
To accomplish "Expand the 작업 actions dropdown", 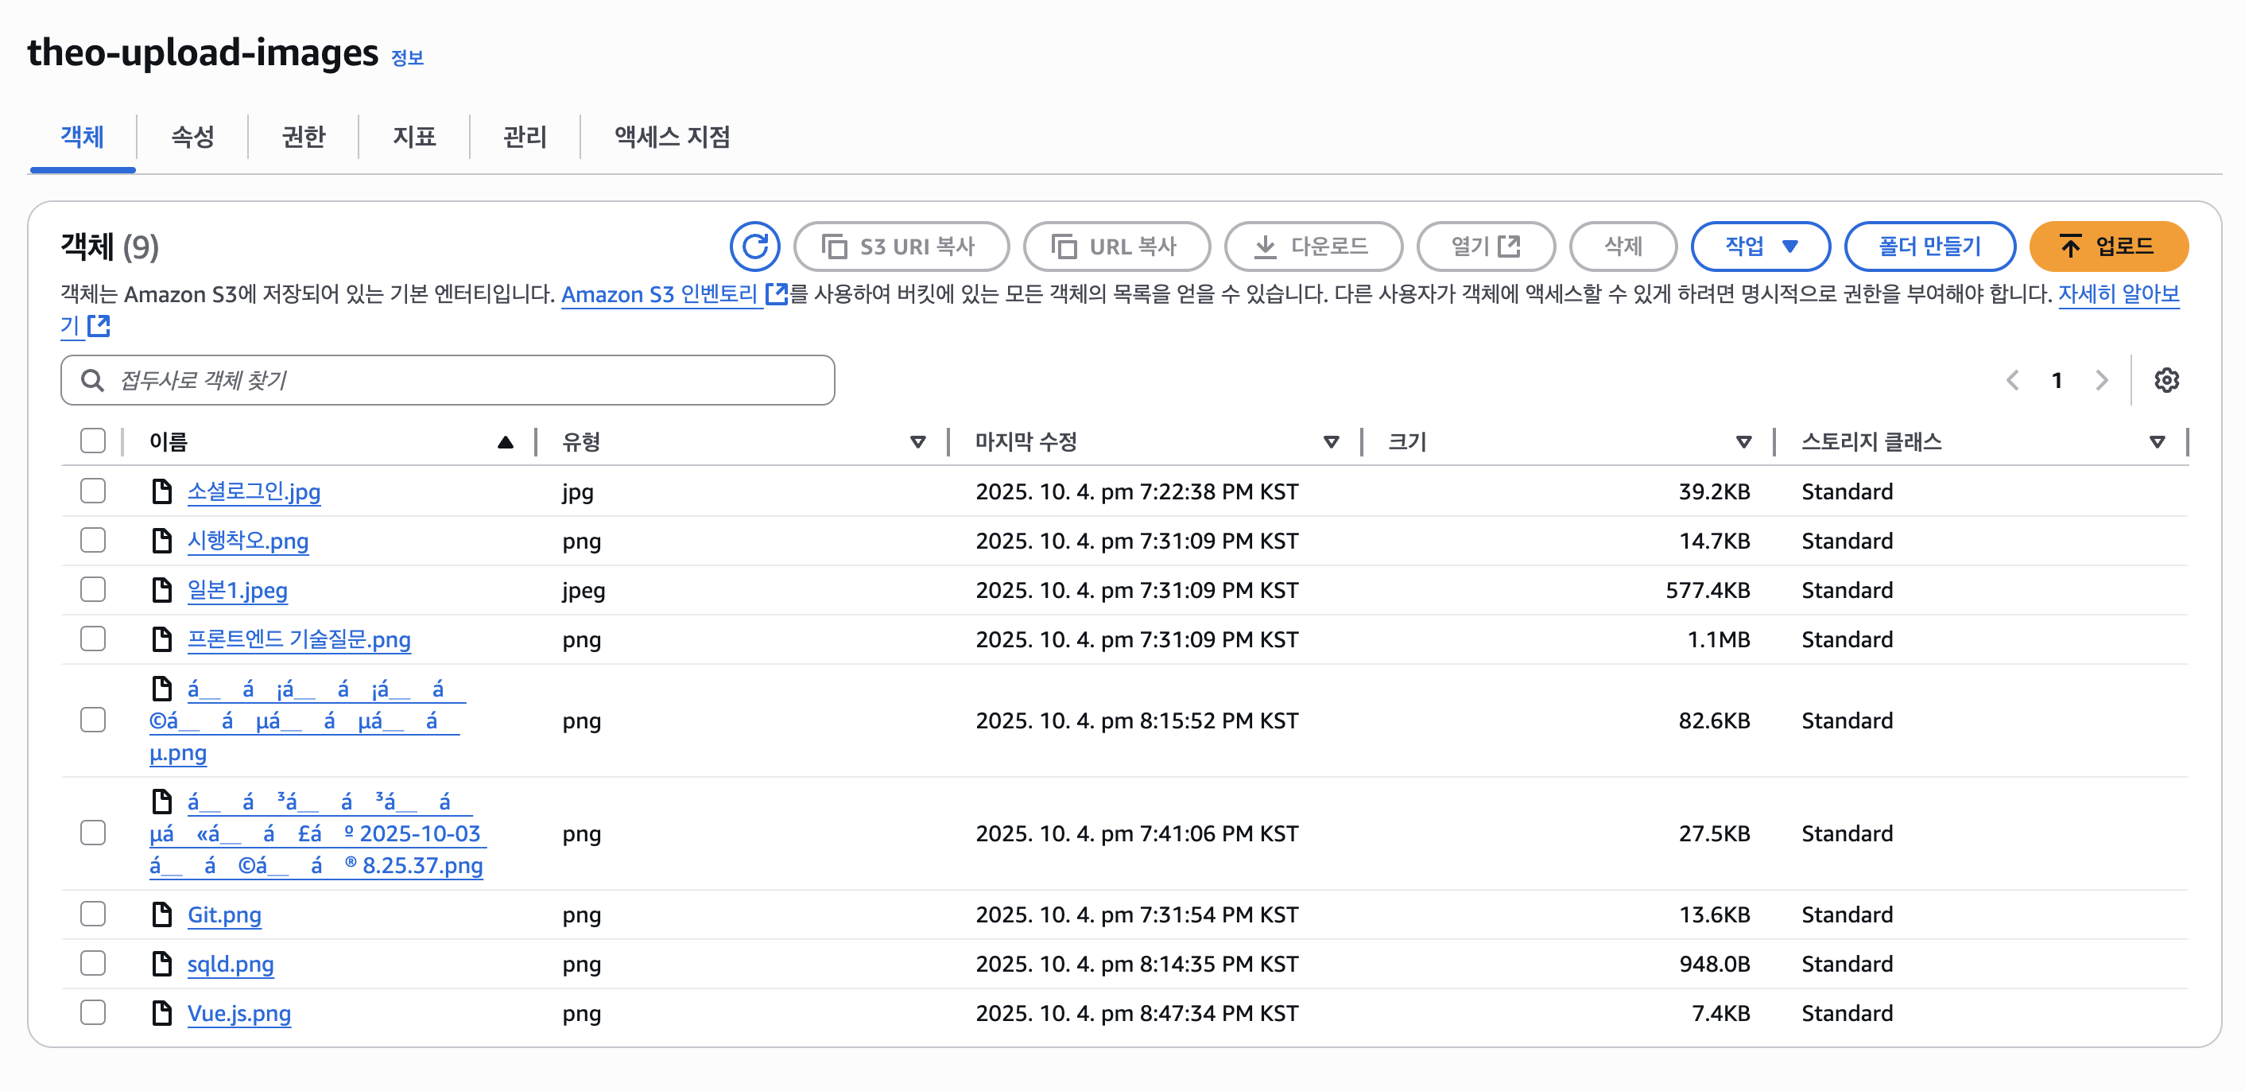I will point(1759,247).
